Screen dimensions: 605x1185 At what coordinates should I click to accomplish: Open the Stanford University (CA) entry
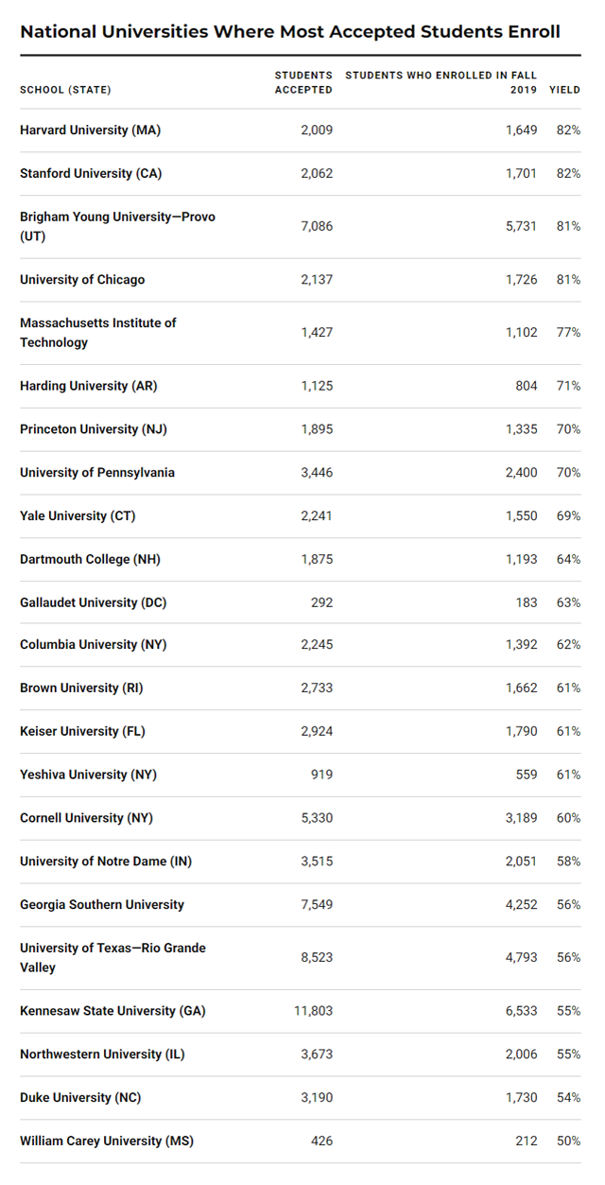pyautogui.click(x=90, y=173)
